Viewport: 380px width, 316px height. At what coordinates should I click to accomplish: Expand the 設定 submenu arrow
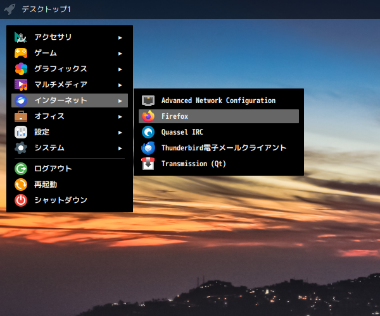point(120,133)
